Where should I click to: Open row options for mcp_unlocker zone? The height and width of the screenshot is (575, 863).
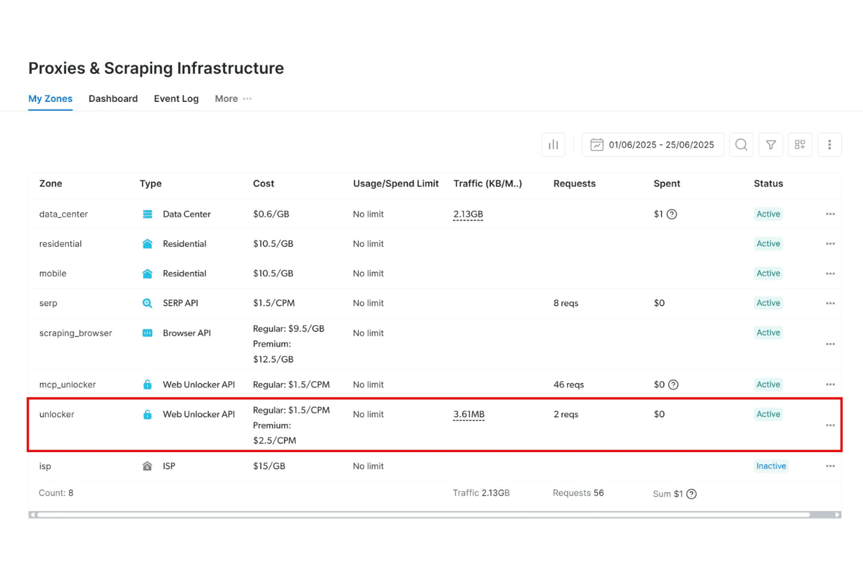[830, 384]
